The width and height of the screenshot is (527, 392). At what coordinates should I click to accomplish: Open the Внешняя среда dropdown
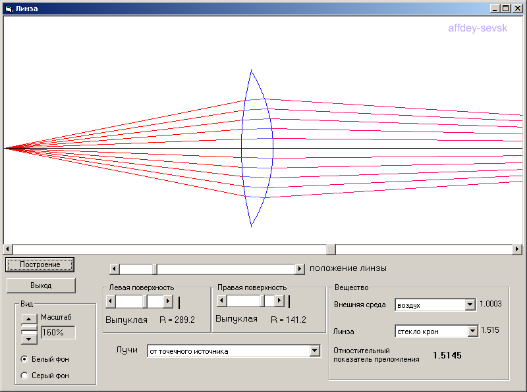[x=470, y=305]
